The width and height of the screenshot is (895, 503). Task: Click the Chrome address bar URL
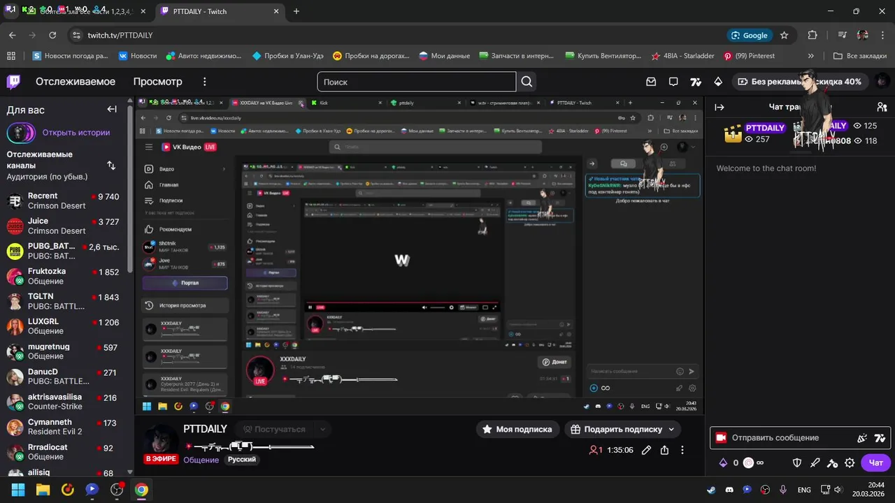point(120,35)
